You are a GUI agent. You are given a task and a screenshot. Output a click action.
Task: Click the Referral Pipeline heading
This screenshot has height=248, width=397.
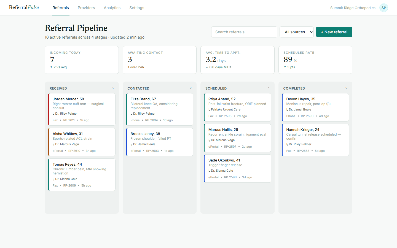point(76,28)
